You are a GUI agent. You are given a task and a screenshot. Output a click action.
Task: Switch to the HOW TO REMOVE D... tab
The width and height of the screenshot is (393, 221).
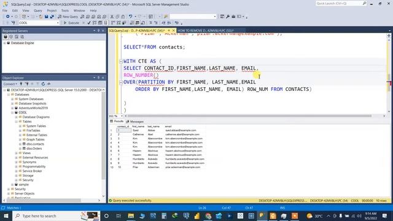point(206,31)
